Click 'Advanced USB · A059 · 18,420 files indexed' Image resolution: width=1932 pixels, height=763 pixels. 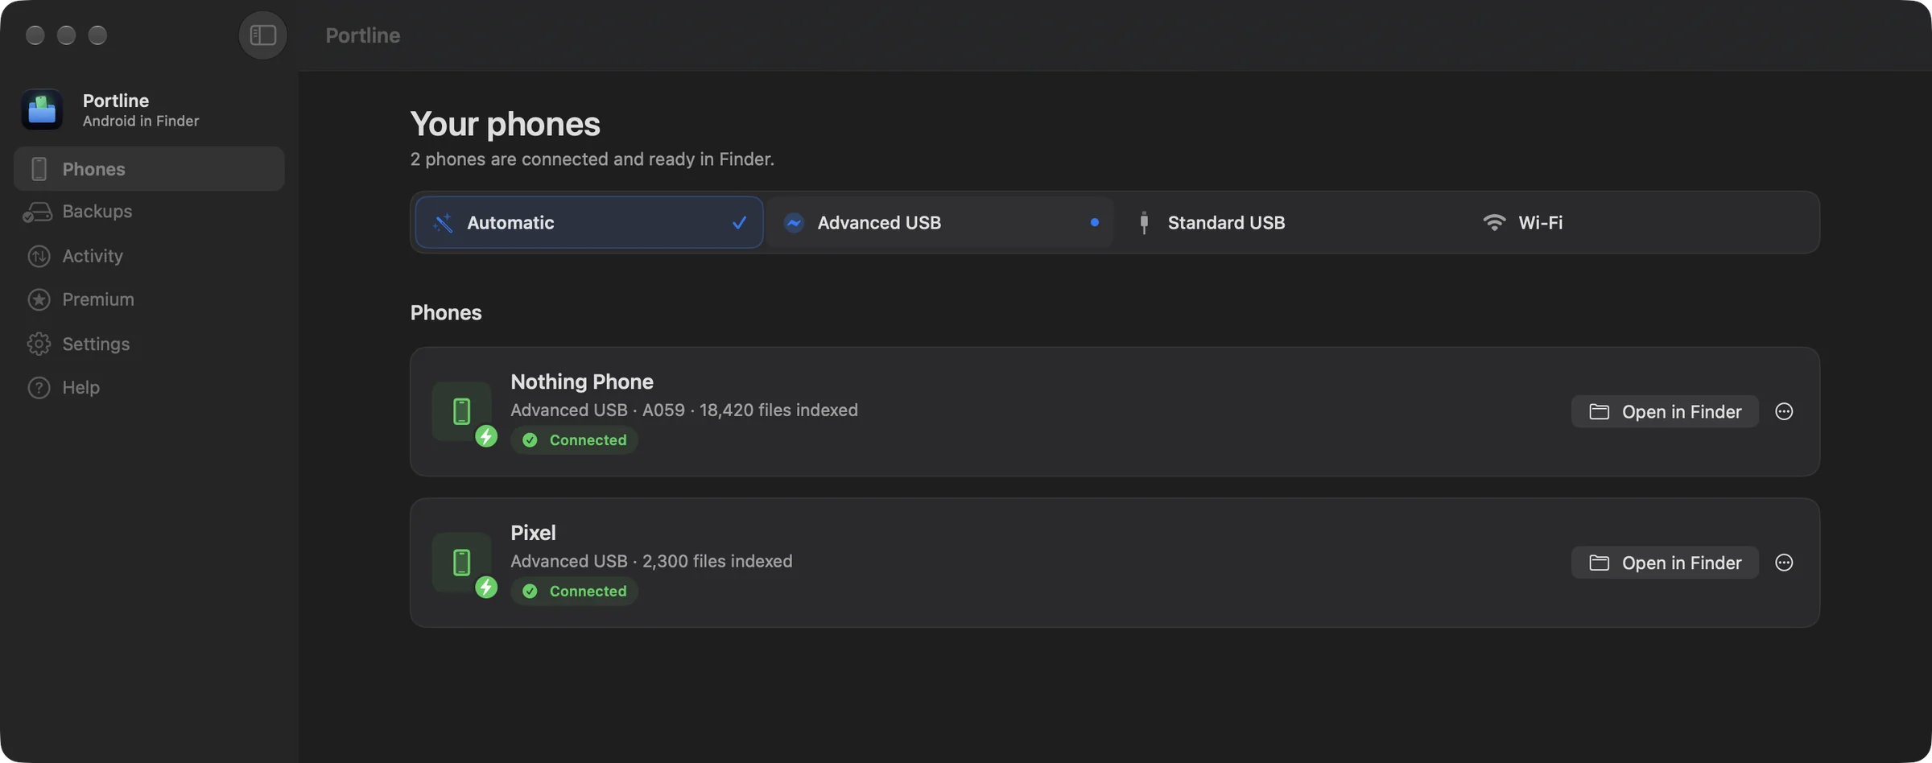click(684, 410)
